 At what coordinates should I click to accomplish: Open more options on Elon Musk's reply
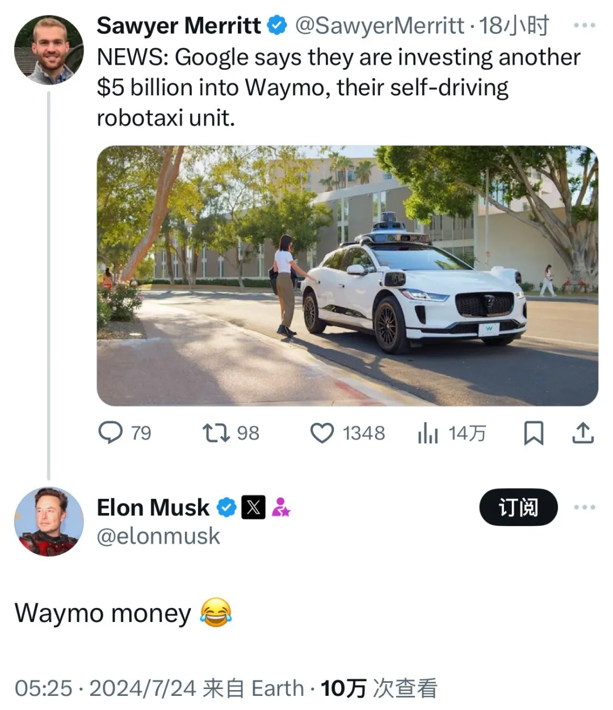click(x=585, y=507)
